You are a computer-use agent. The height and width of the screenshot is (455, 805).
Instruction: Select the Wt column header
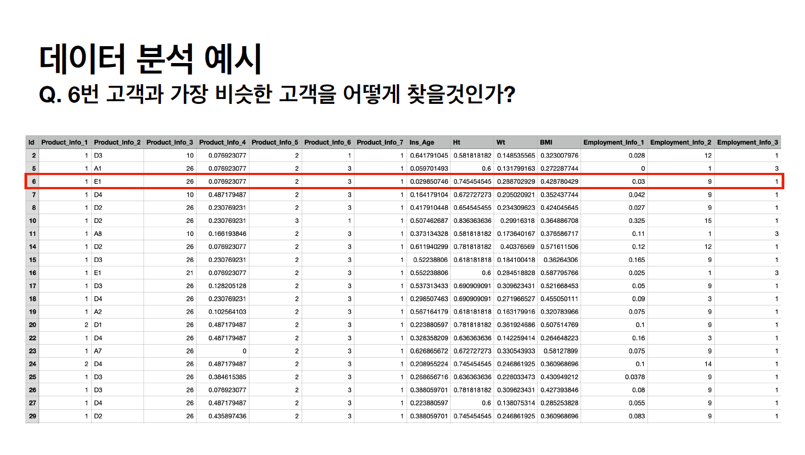[x=515, y=142]
